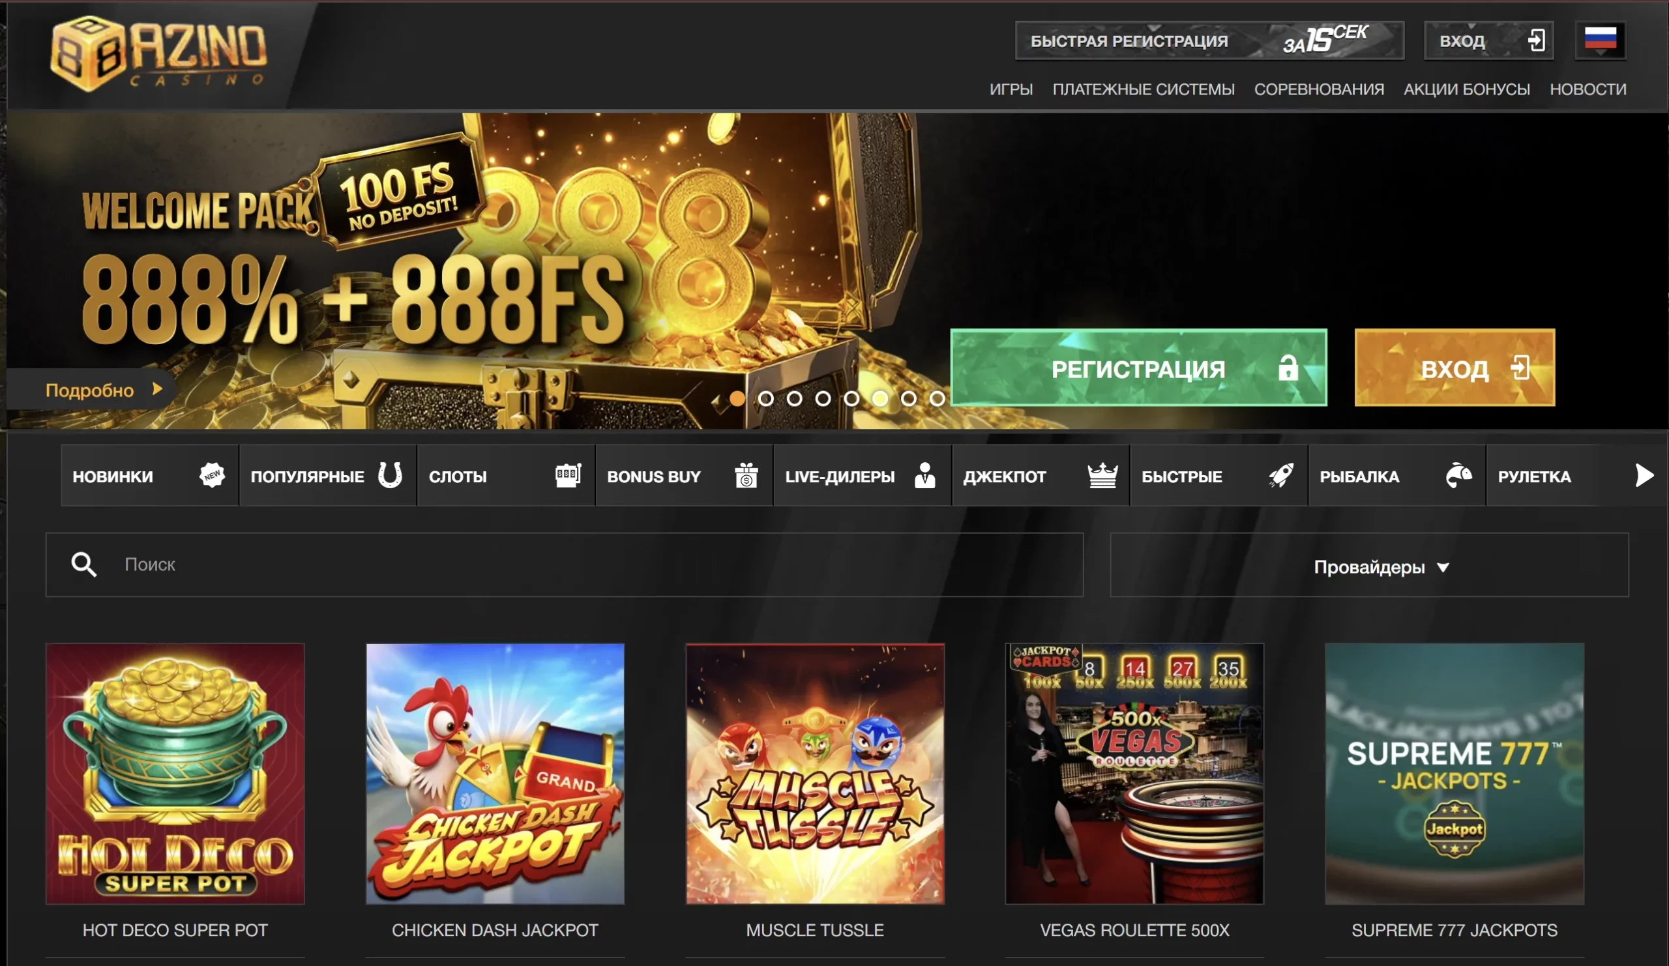Open the ПЛАТЕЖНЫЕ СИСТЕМЫ menu item
The height and width of the screenshot is (966, 1669).
point(1143,89)
